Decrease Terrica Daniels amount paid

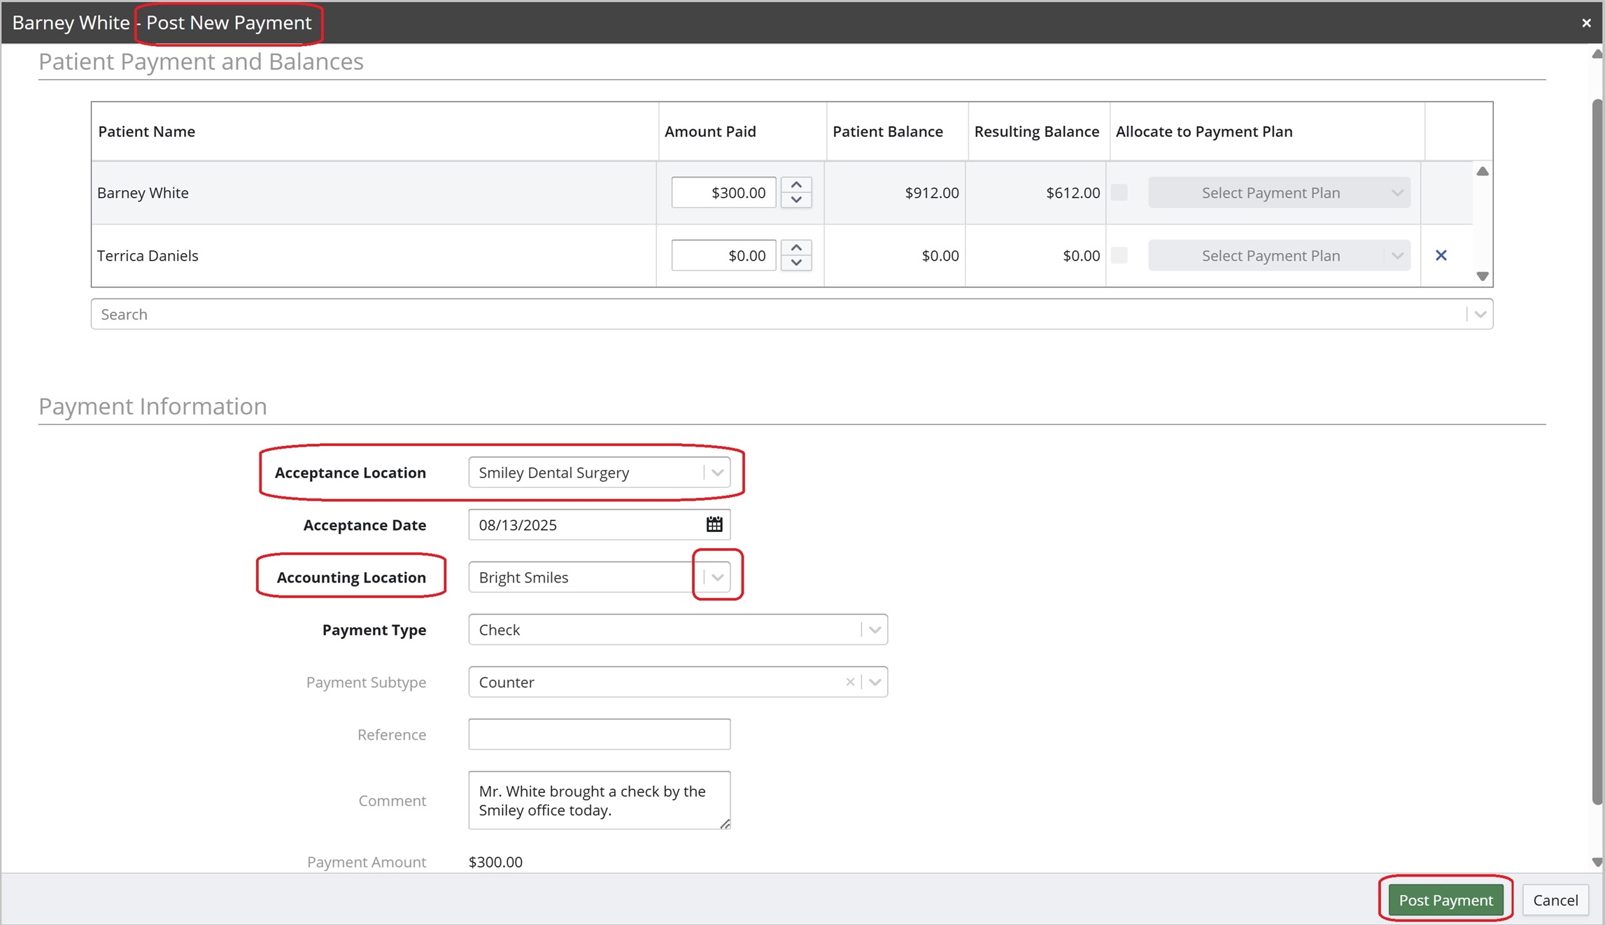pyautogui.click(x=796, y=263)
